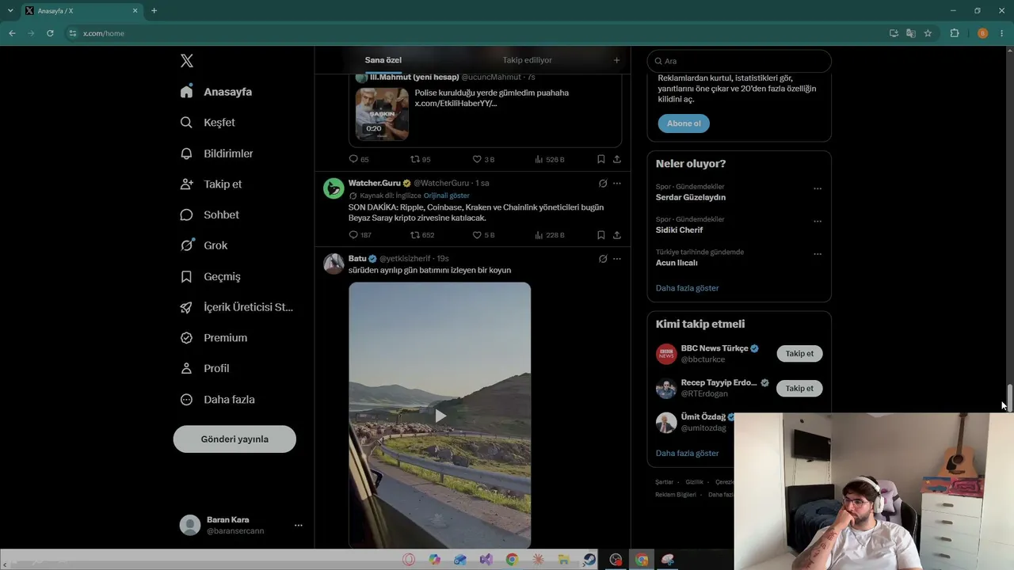The width and height of the screenshot is (1014, 570).
Task: Open more options for Serdar Güzelaydın trend
Action: [x=818, y=188]
